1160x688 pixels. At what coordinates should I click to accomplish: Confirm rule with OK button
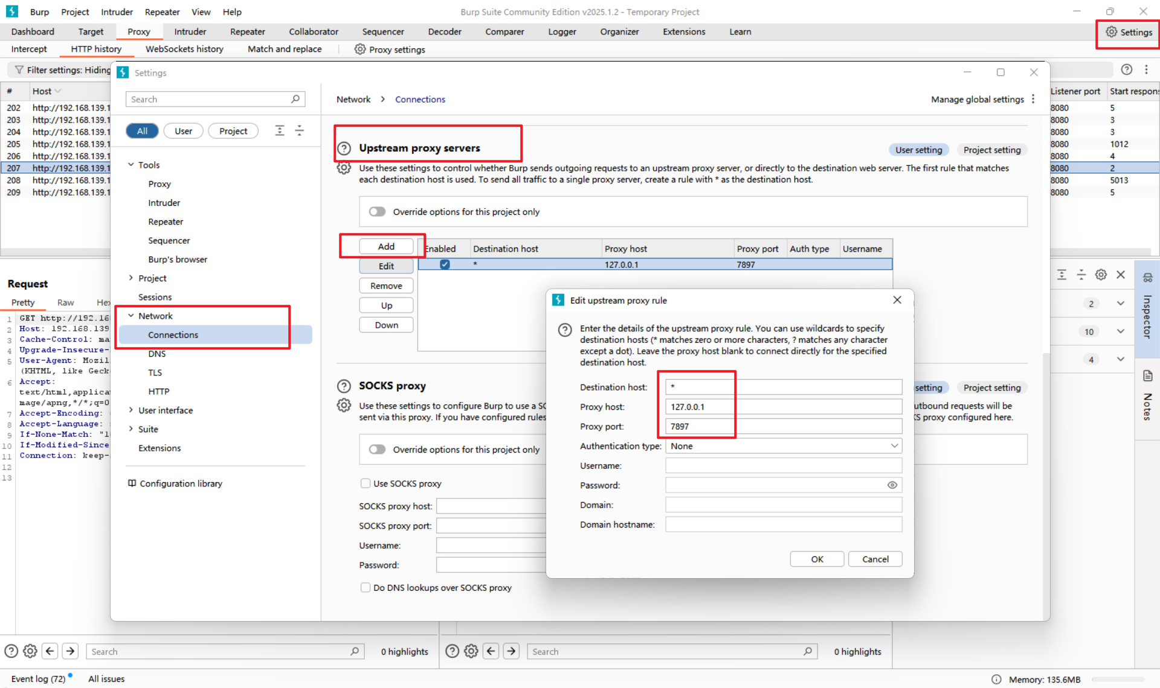817,559
